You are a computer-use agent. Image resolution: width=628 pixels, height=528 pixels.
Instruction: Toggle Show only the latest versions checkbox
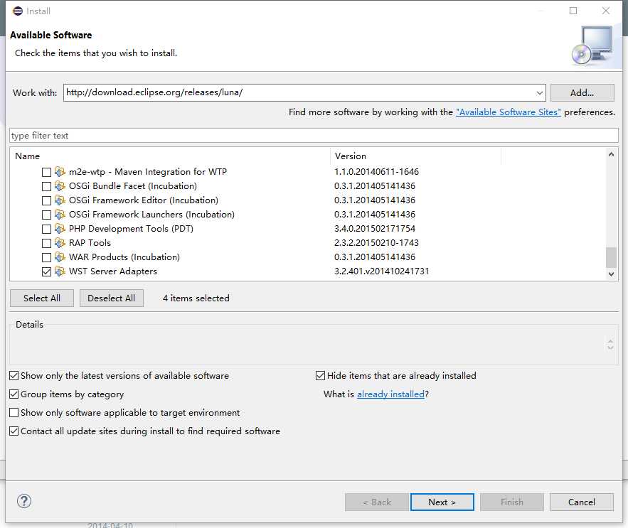tap(14, 375)
